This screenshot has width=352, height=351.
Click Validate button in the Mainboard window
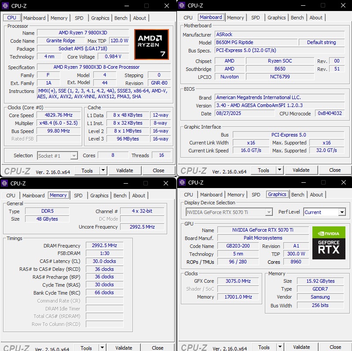click(x=301, y=170)
